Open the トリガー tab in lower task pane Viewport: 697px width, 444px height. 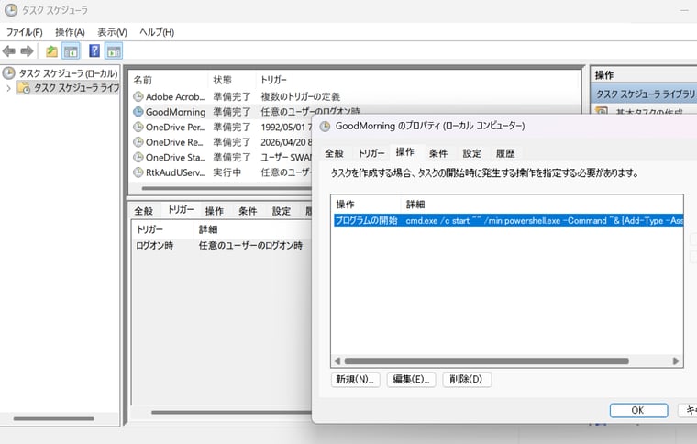pyautogui.click(x=181, y=210)
